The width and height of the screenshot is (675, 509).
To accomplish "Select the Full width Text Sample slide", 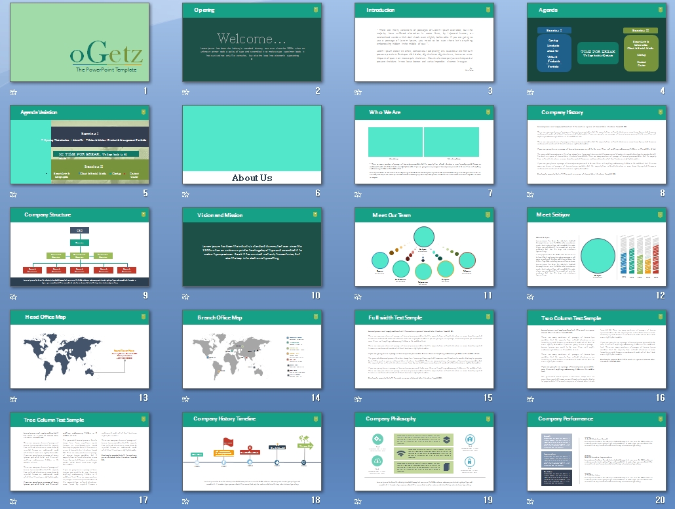I will point(424,350).
